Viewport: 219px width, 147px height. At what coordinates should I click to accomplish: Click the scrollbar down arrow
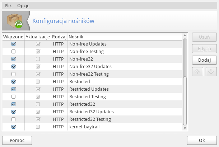click(x=185, y=128)
